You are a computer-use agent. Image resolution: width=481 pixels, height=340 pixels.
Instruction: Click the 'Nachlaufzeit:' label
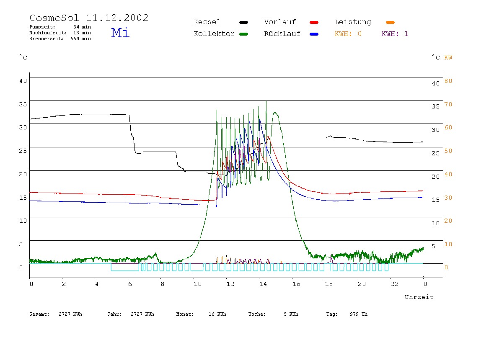click(x=48, y=33)
